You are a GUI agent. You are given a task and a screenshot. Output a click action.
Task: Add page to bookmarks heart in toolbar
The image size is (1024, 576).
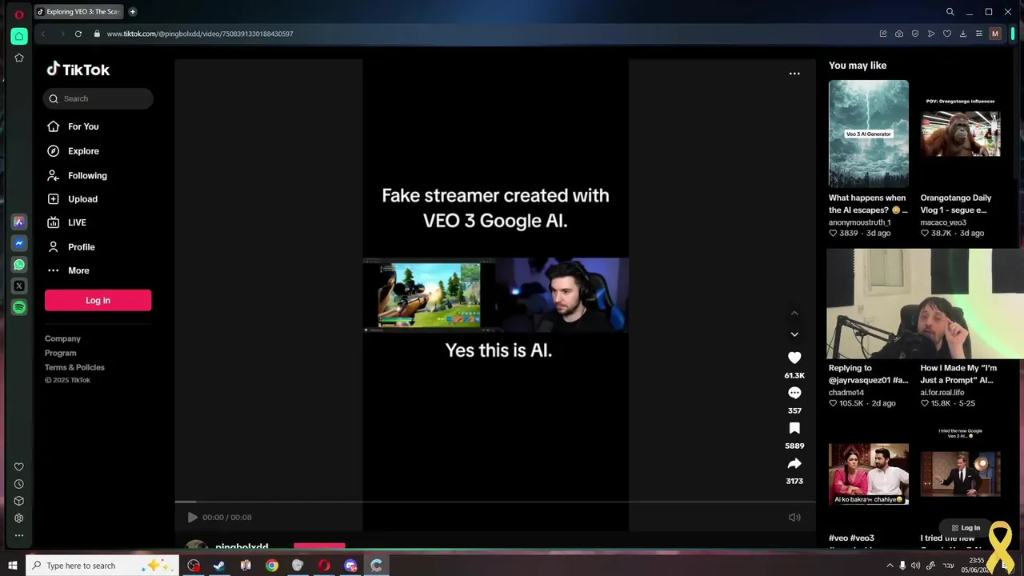tap(947, 34)
